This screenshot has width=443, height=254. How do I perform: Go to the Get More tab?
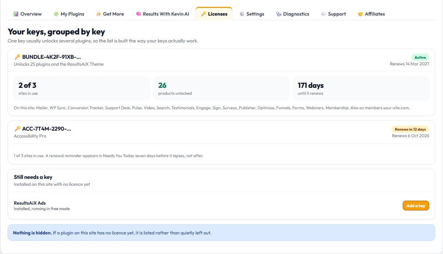110,14
